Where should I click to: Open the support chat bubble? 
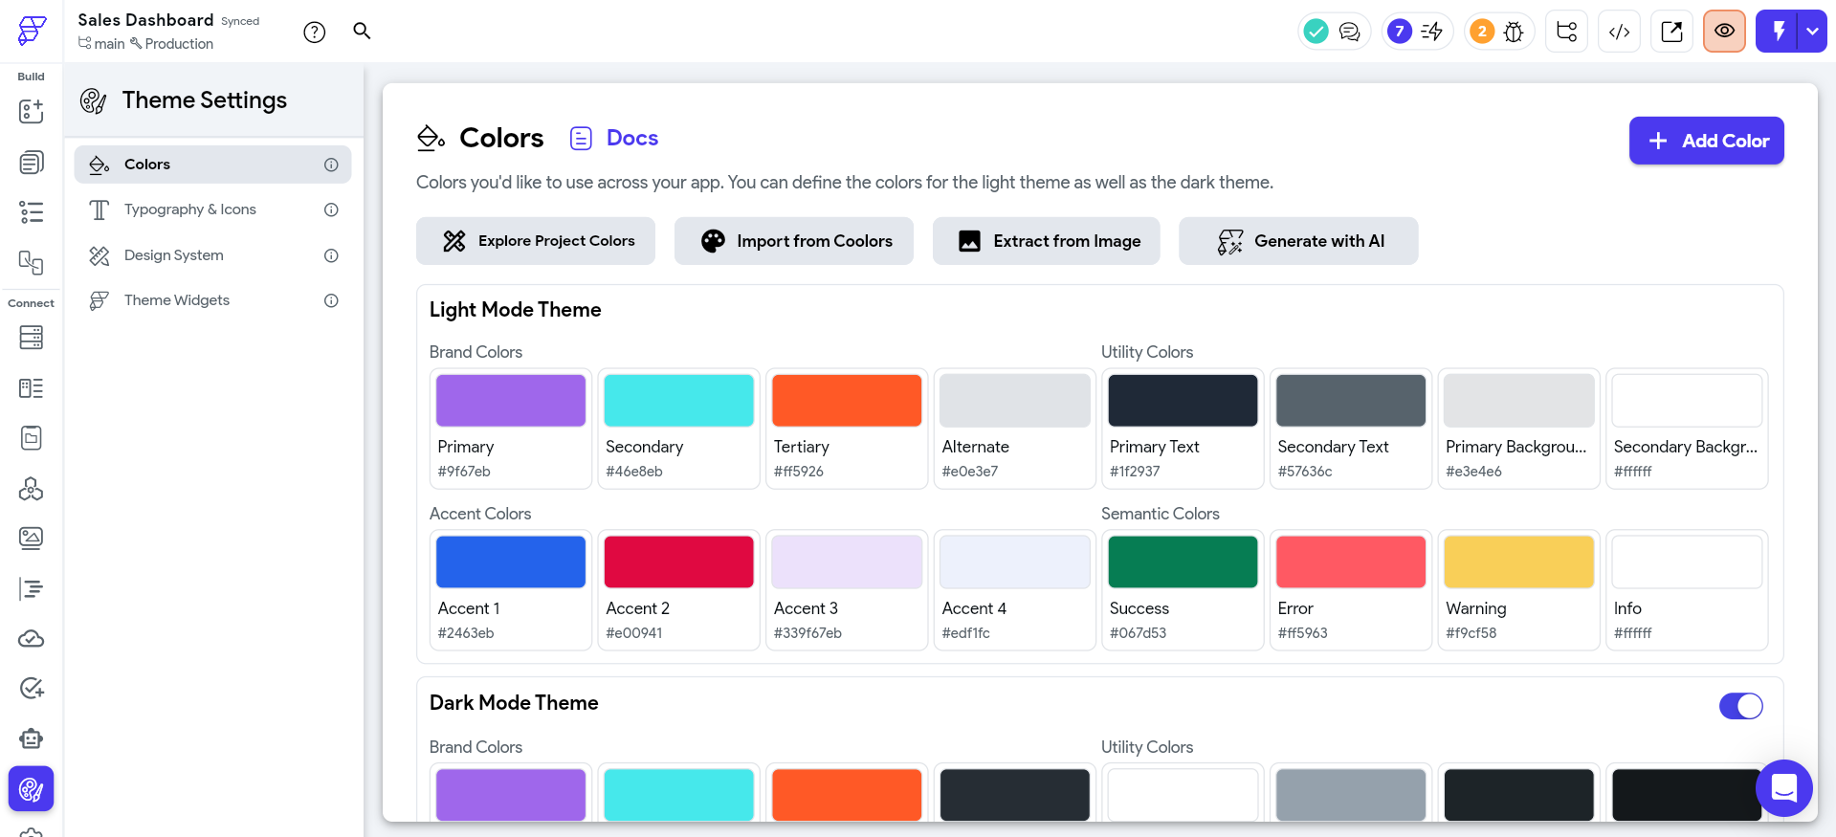1783,787
